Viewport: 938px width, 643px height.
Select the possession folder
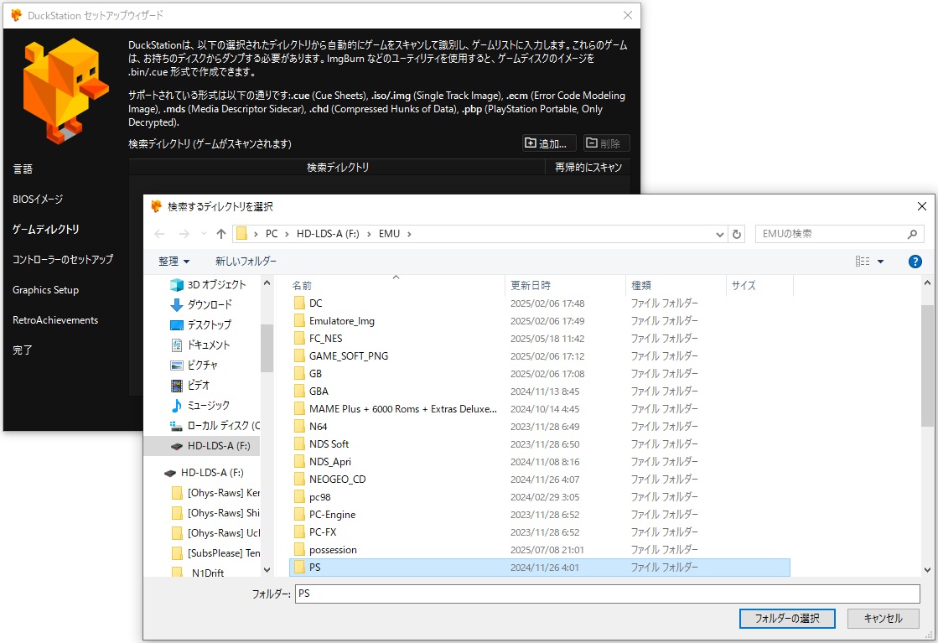coord(540,550)
